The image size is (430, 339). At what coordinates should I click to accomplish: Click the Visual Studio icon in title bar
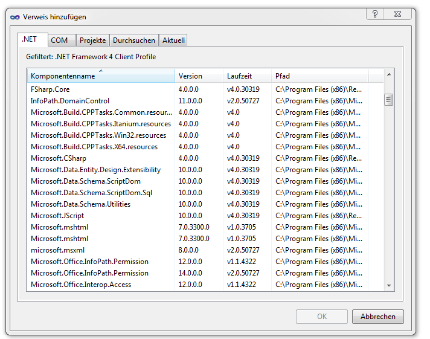tap(15, 18)
